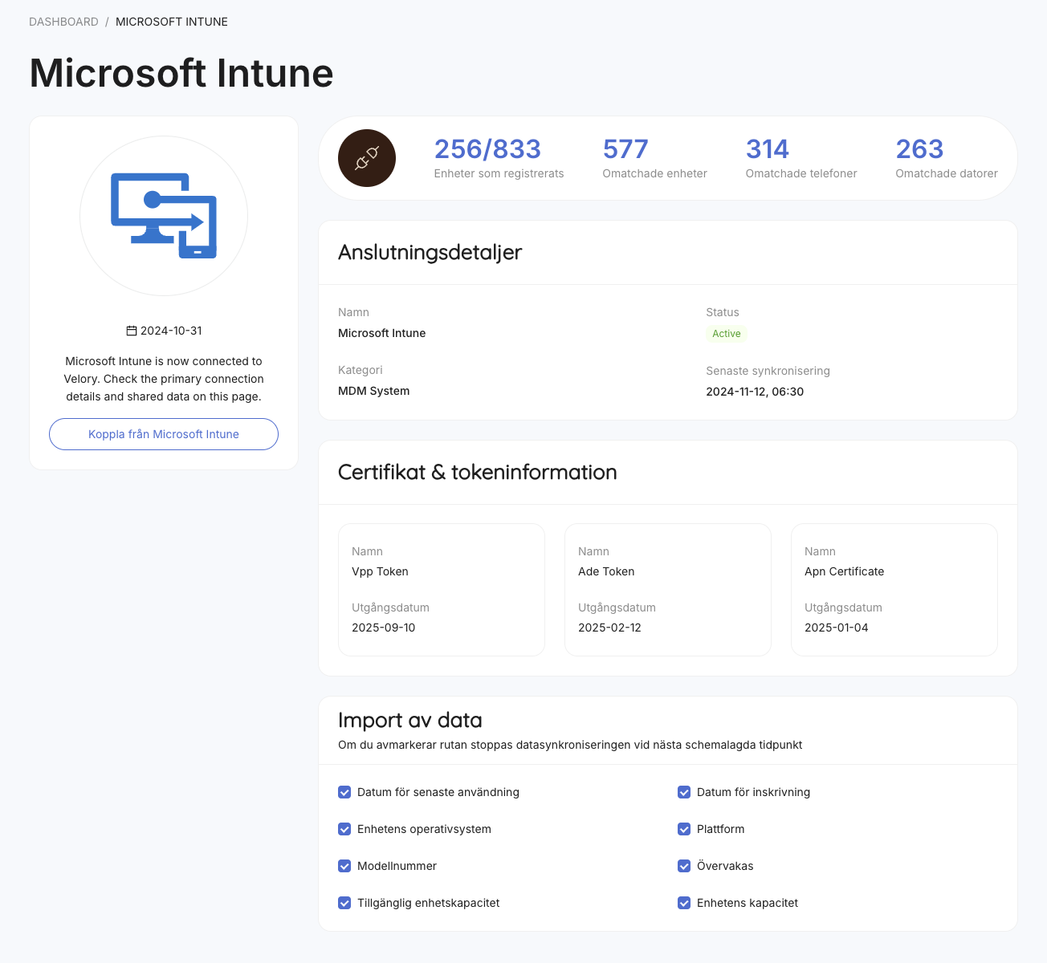Select the Vpp Token card
1047x963 pixels.
click(442, 590)
